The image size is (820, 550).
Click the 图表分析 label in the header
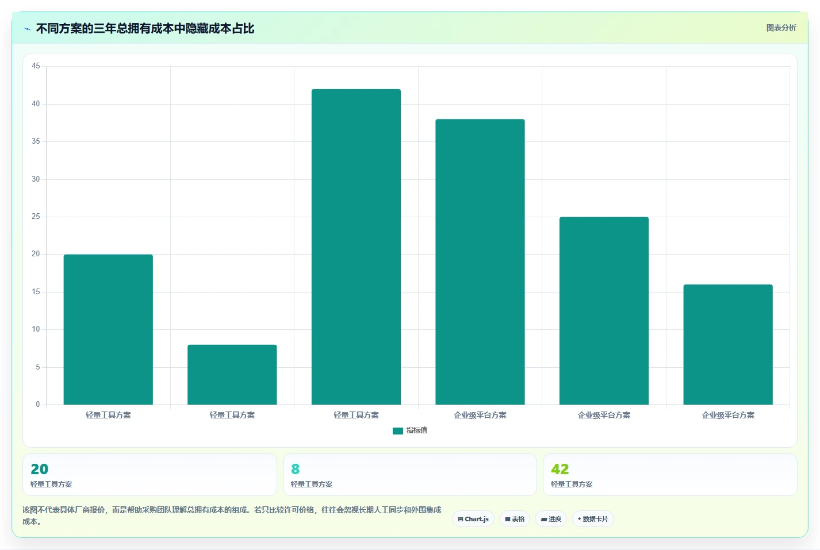(781, 28)
